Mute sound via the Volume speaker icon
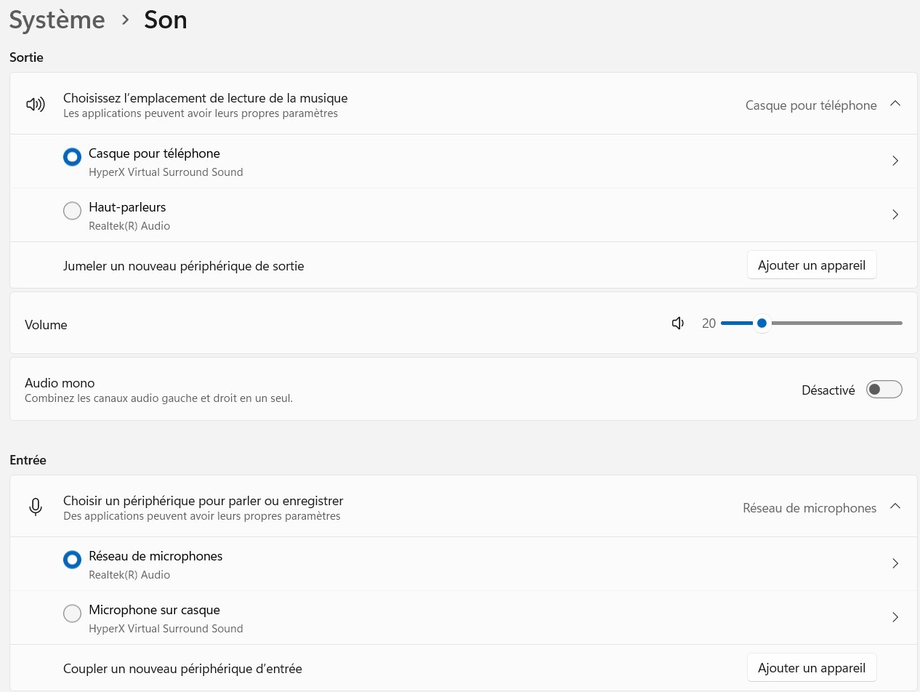This screenshot has width=920, height=692. coord(678,323)
